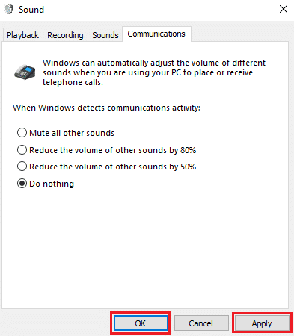The width and height of the screenshot is (294, 336).
Task: Click the "Do nothing" label text
Action: pyautogui.click(x=52, y=184)
